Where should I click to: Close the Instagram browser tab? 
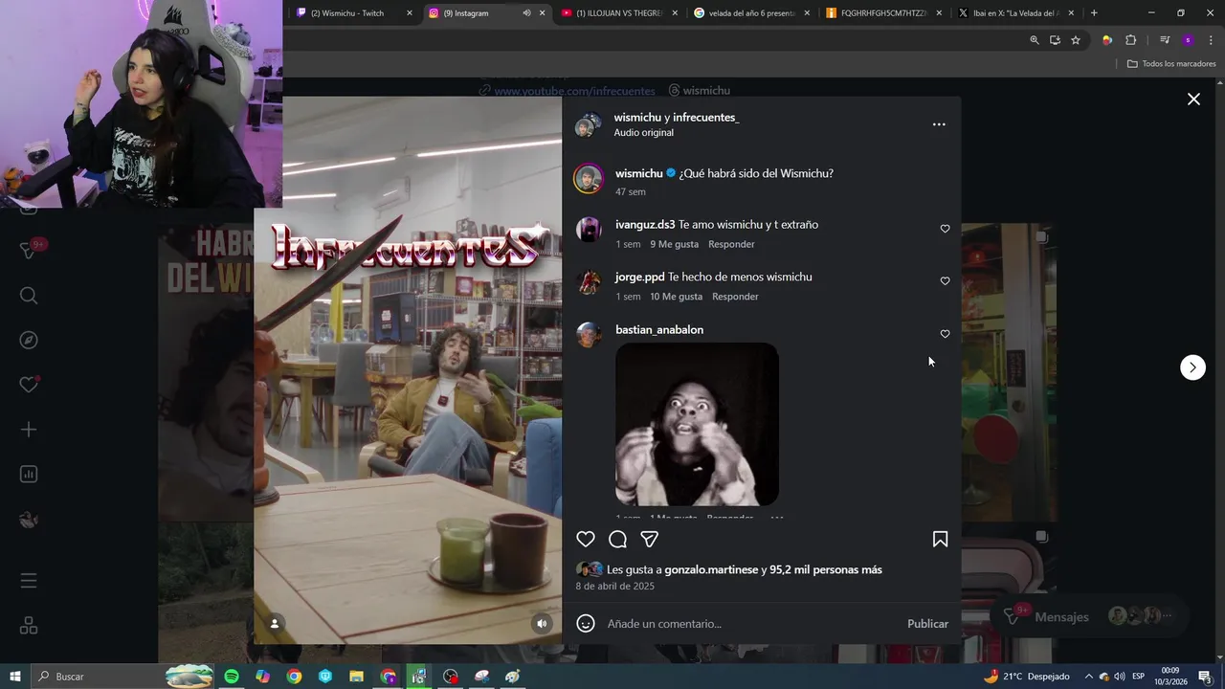click(542, 13)
